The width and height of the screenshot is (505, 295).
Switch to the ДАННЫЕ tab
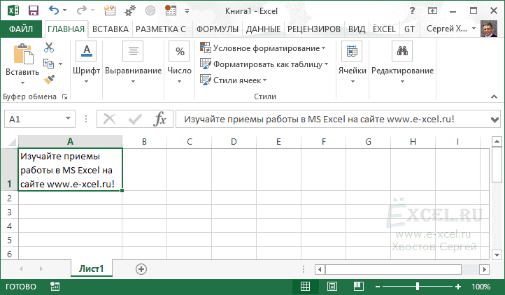click(263, 29)
